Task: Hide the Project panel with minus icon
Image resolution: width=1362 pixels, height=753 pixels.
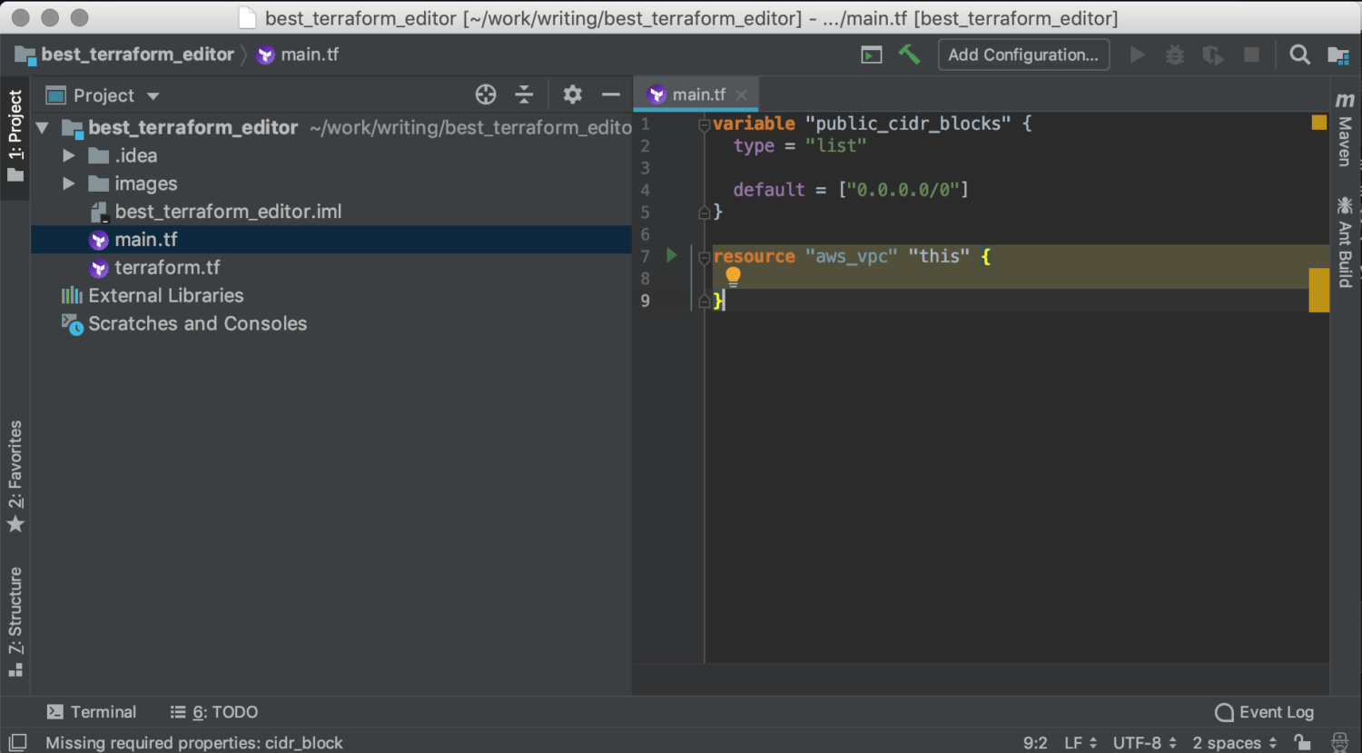Action: [x=611, y=94]
